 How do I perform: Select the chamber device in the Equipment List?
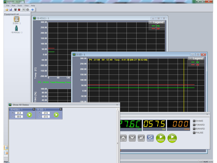point(17,19)
